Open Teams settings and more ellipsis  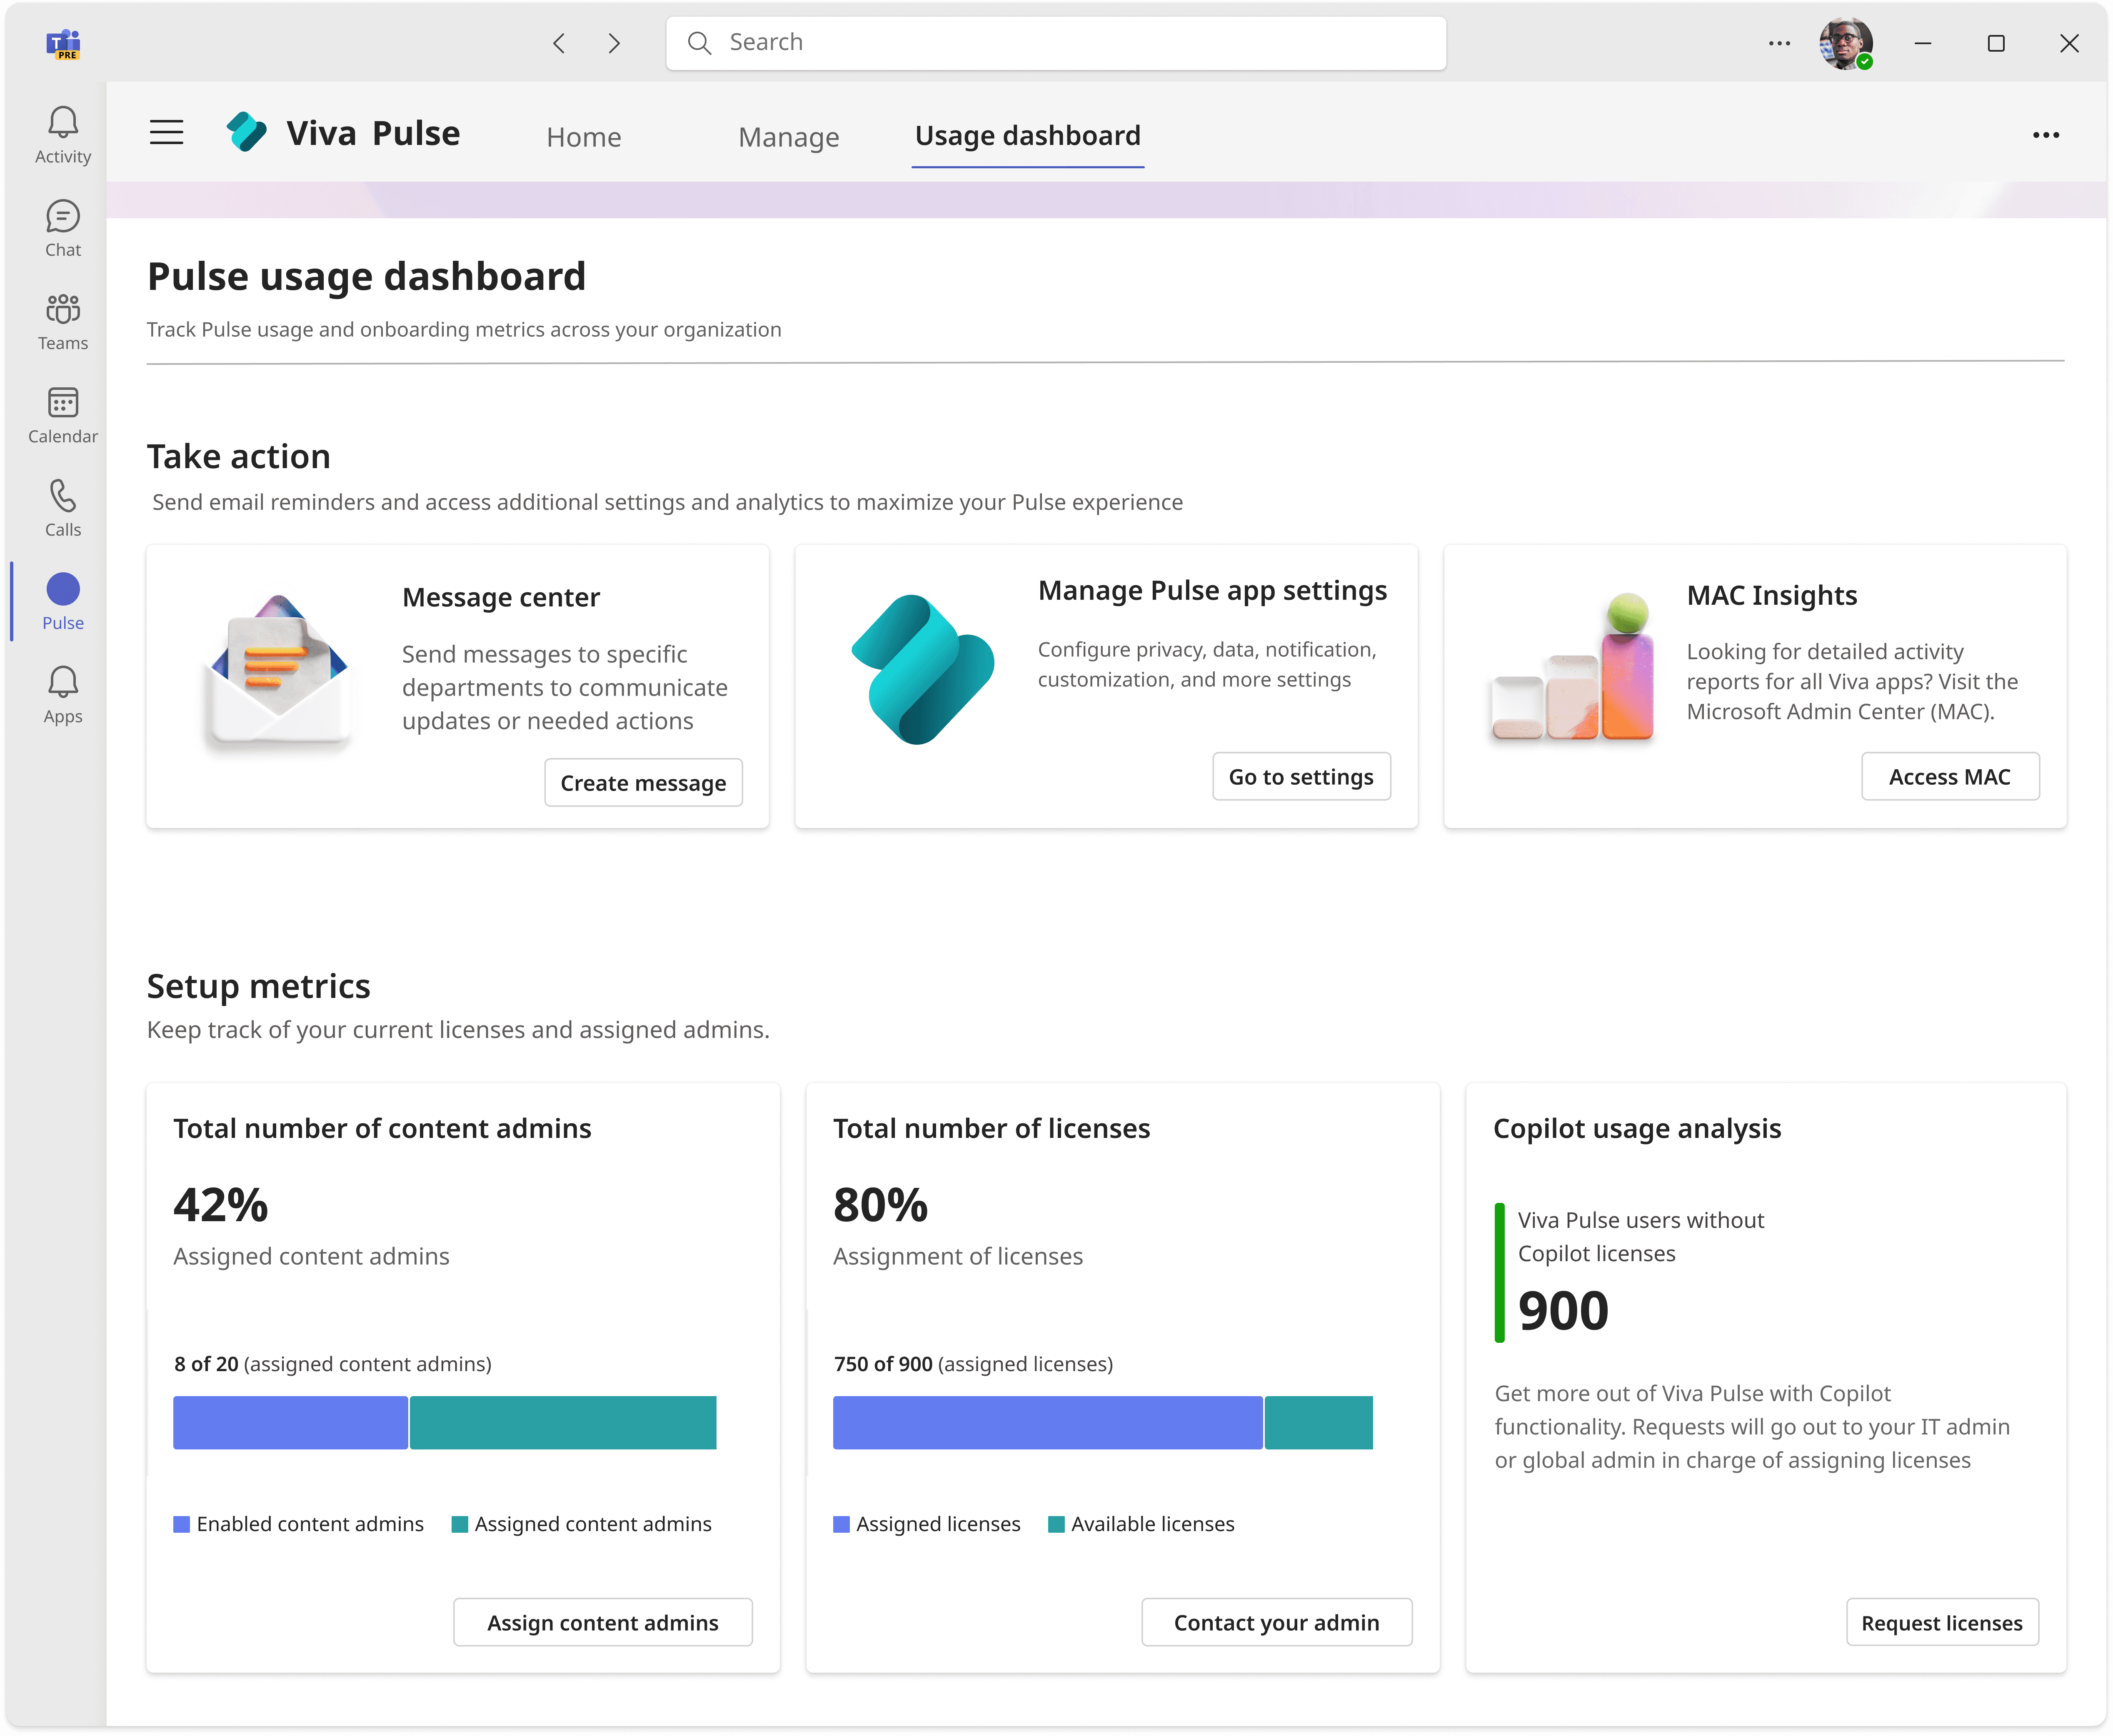1778,43
